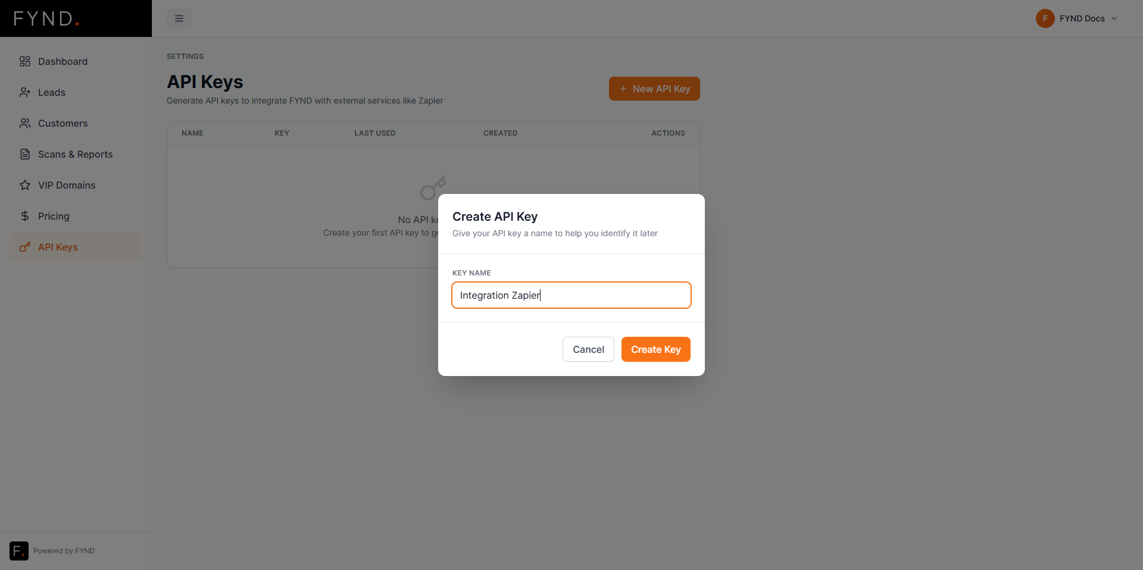Select Leads in the sidebar navigation
Viewport: 1143px width, 570px height.
click(51, 92)
